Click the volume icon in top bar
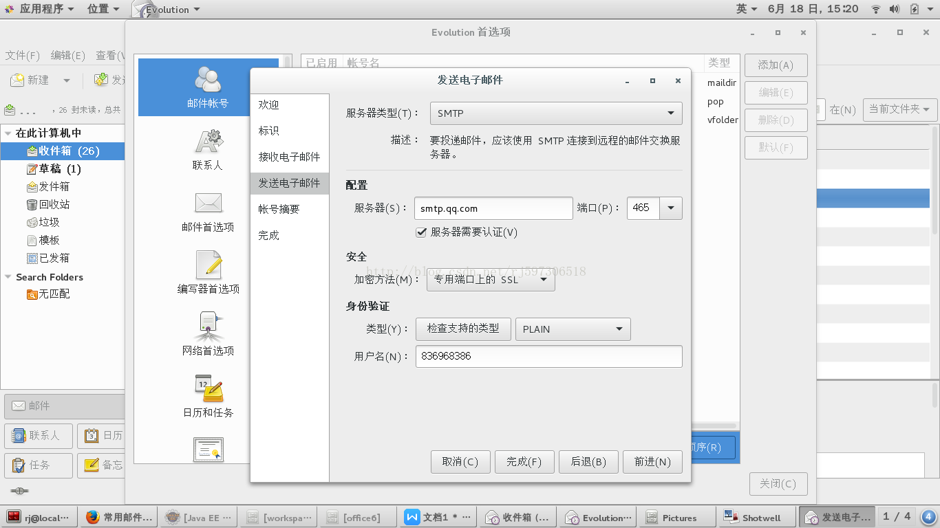 (895, 9)
